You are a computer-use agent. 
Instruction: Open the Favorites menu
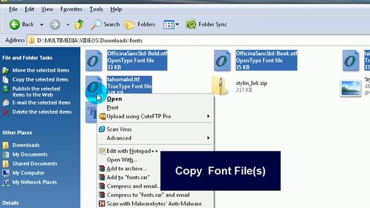(x=71, y=9)
